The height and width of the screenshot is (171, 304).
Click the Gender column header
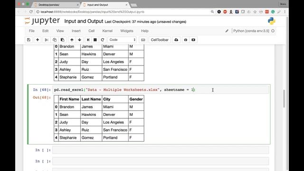pos(136,99)
